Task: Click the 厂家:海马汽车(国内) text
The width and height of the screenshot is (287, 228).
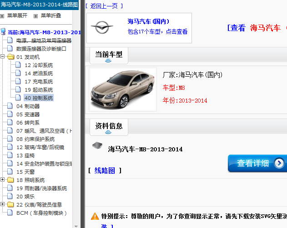Action: 192,75
